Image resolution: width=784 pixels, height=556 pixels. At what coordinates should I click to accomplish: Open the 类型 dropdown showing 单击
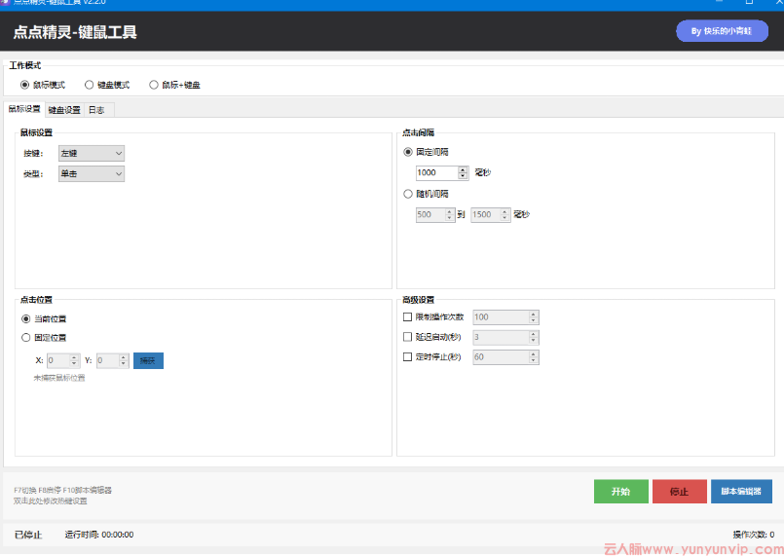pos(92,173)
